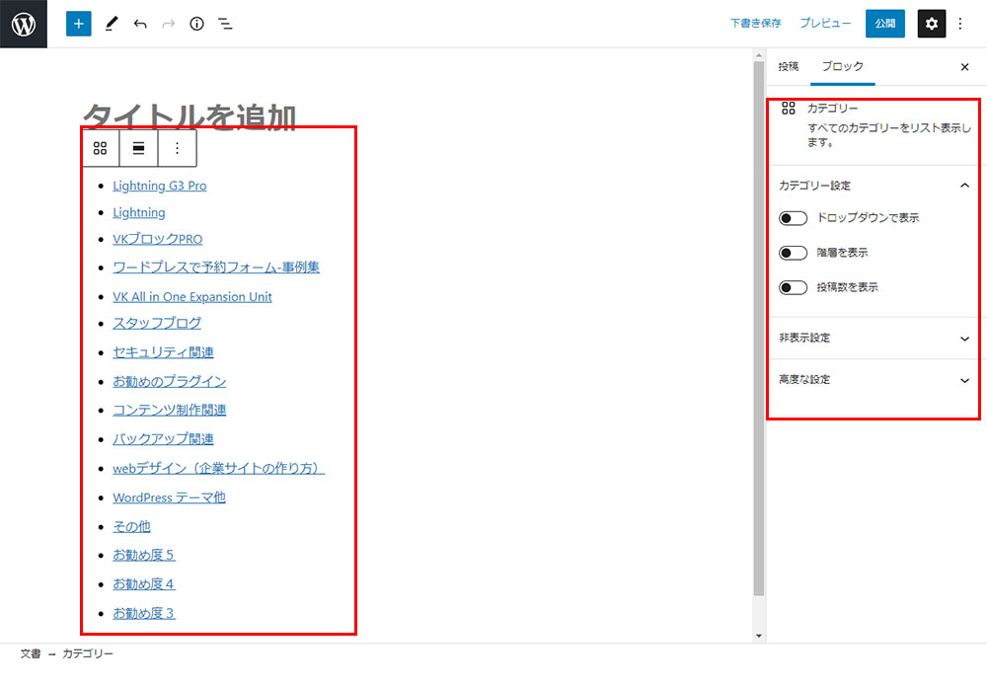Screen dimensions: 987x688
Task: Expand the 非表示設定 section
Action: (964, 338)
